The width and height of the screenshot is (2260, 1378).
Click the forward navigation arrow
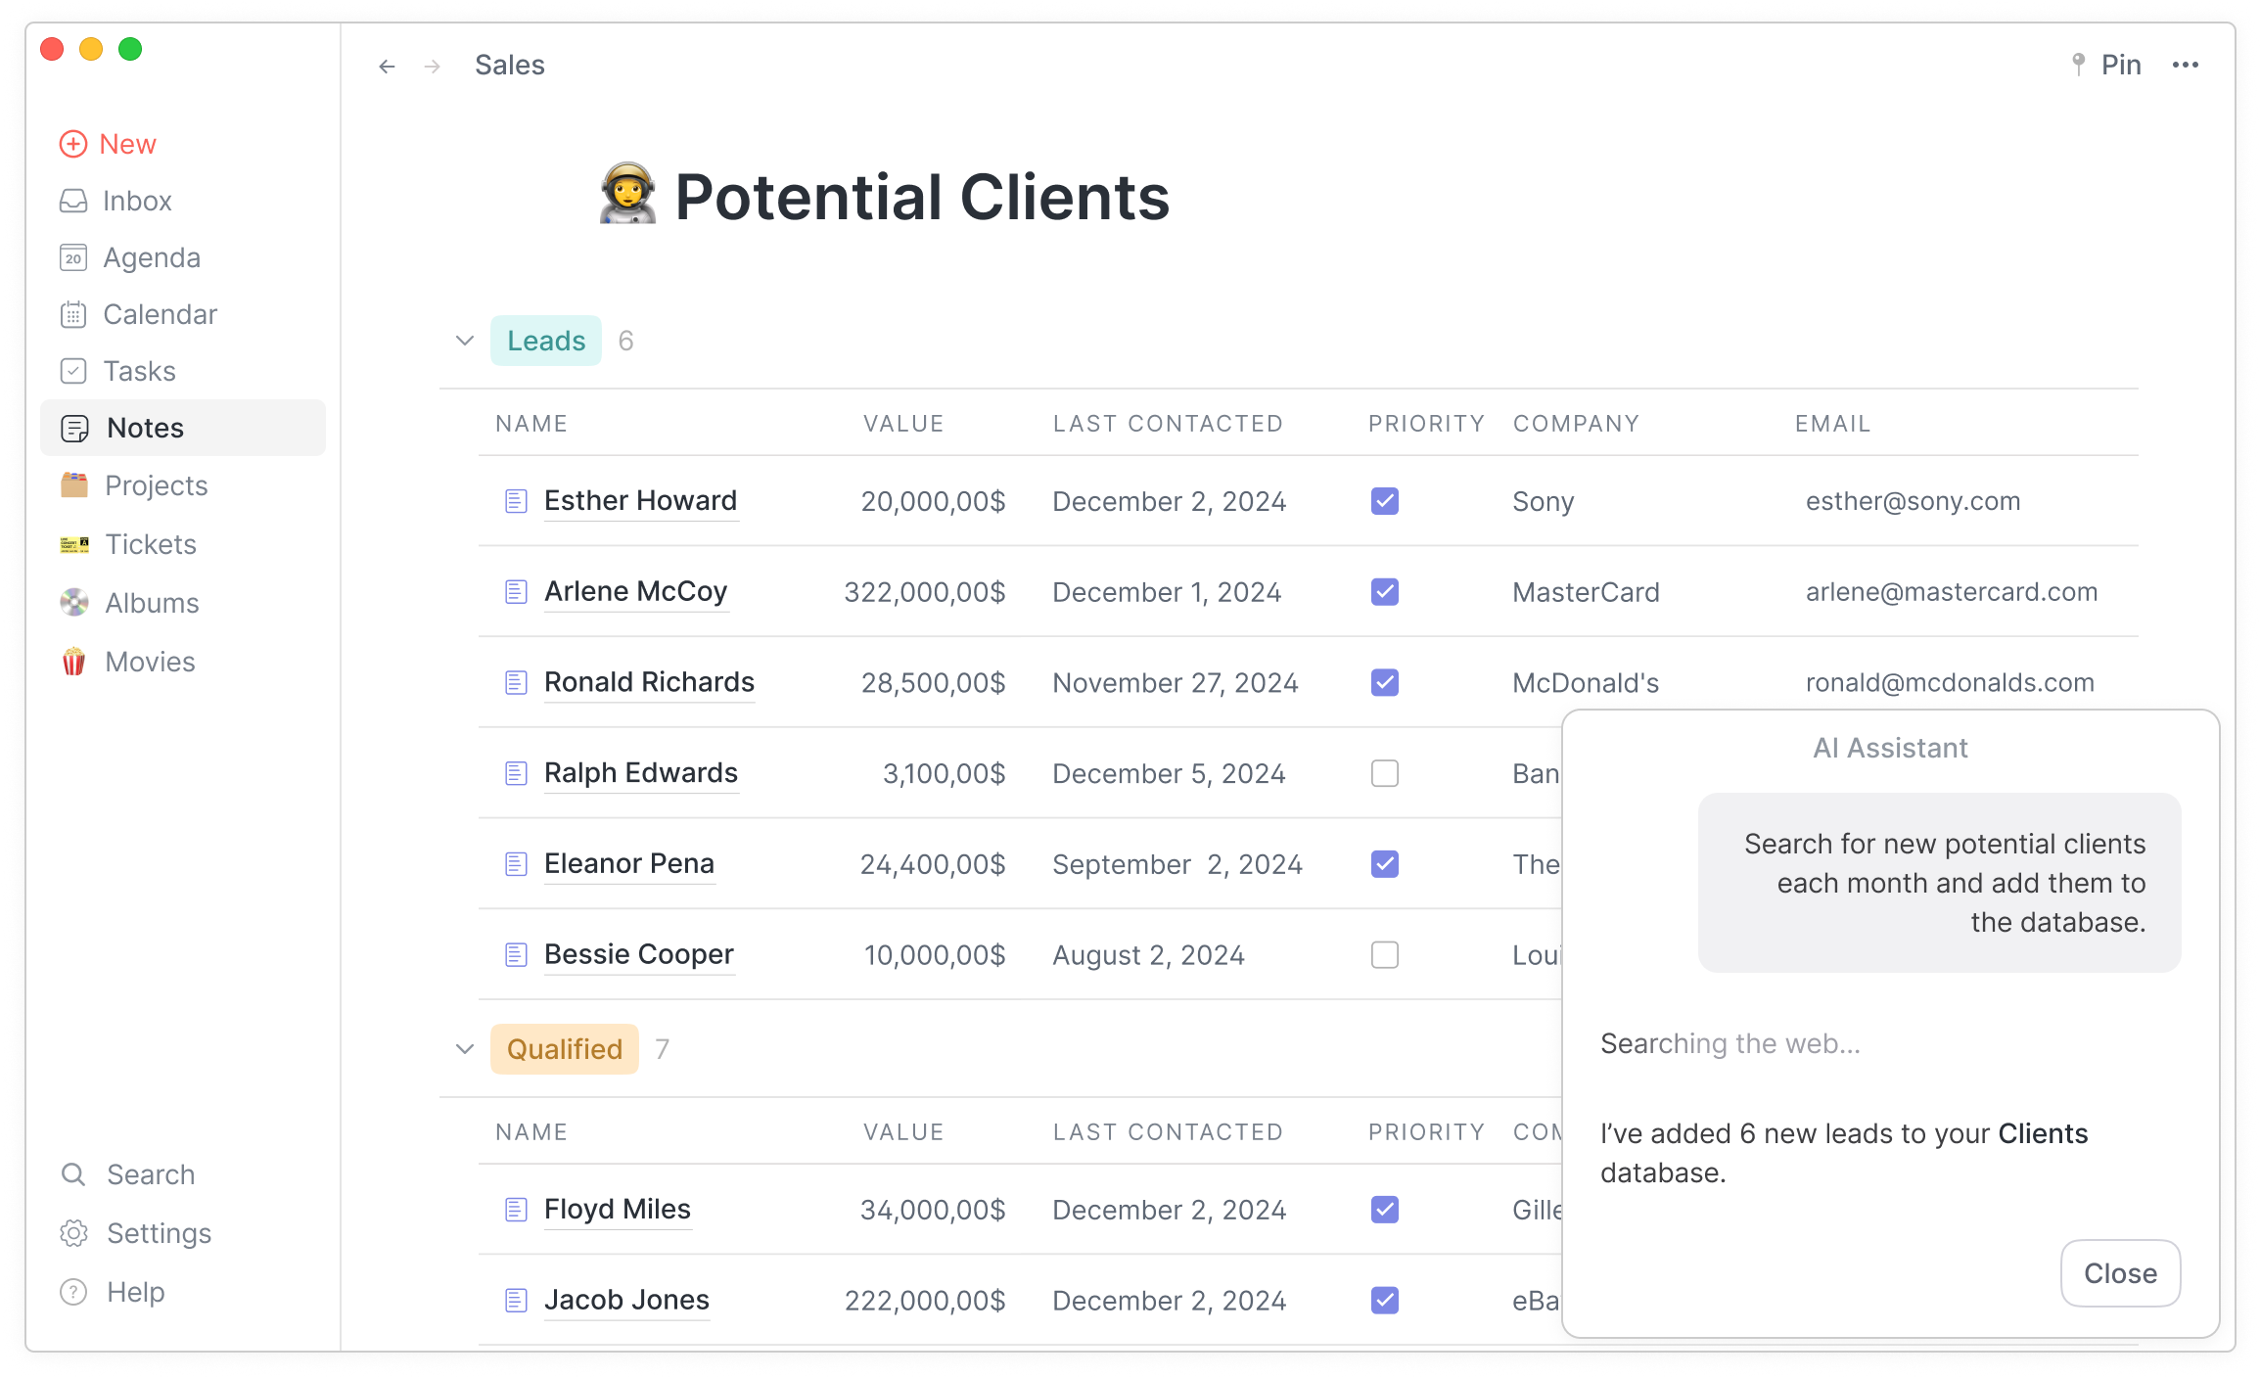click(x=433, y=67)
